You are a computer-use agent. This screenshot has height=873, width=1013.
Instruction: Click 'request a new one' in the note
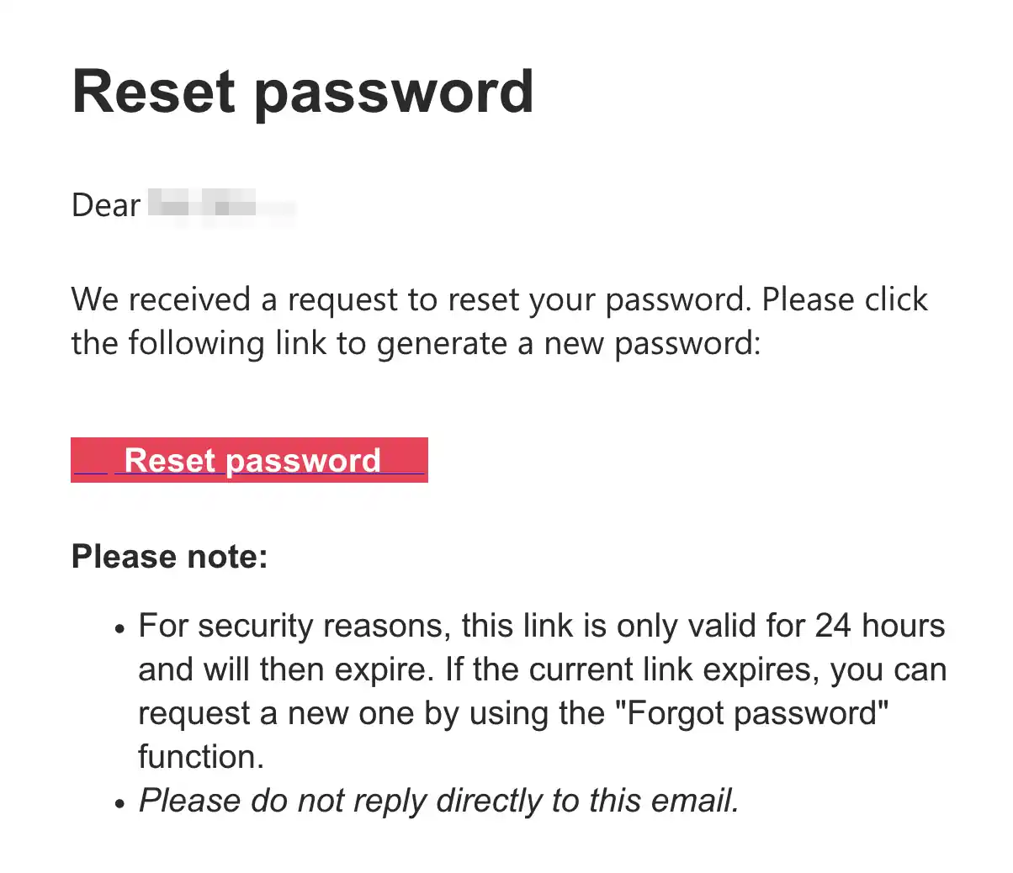click(x=276, y=713)
